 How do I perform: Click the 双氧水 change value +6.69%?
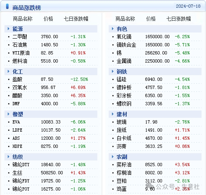tap(78, 87)
